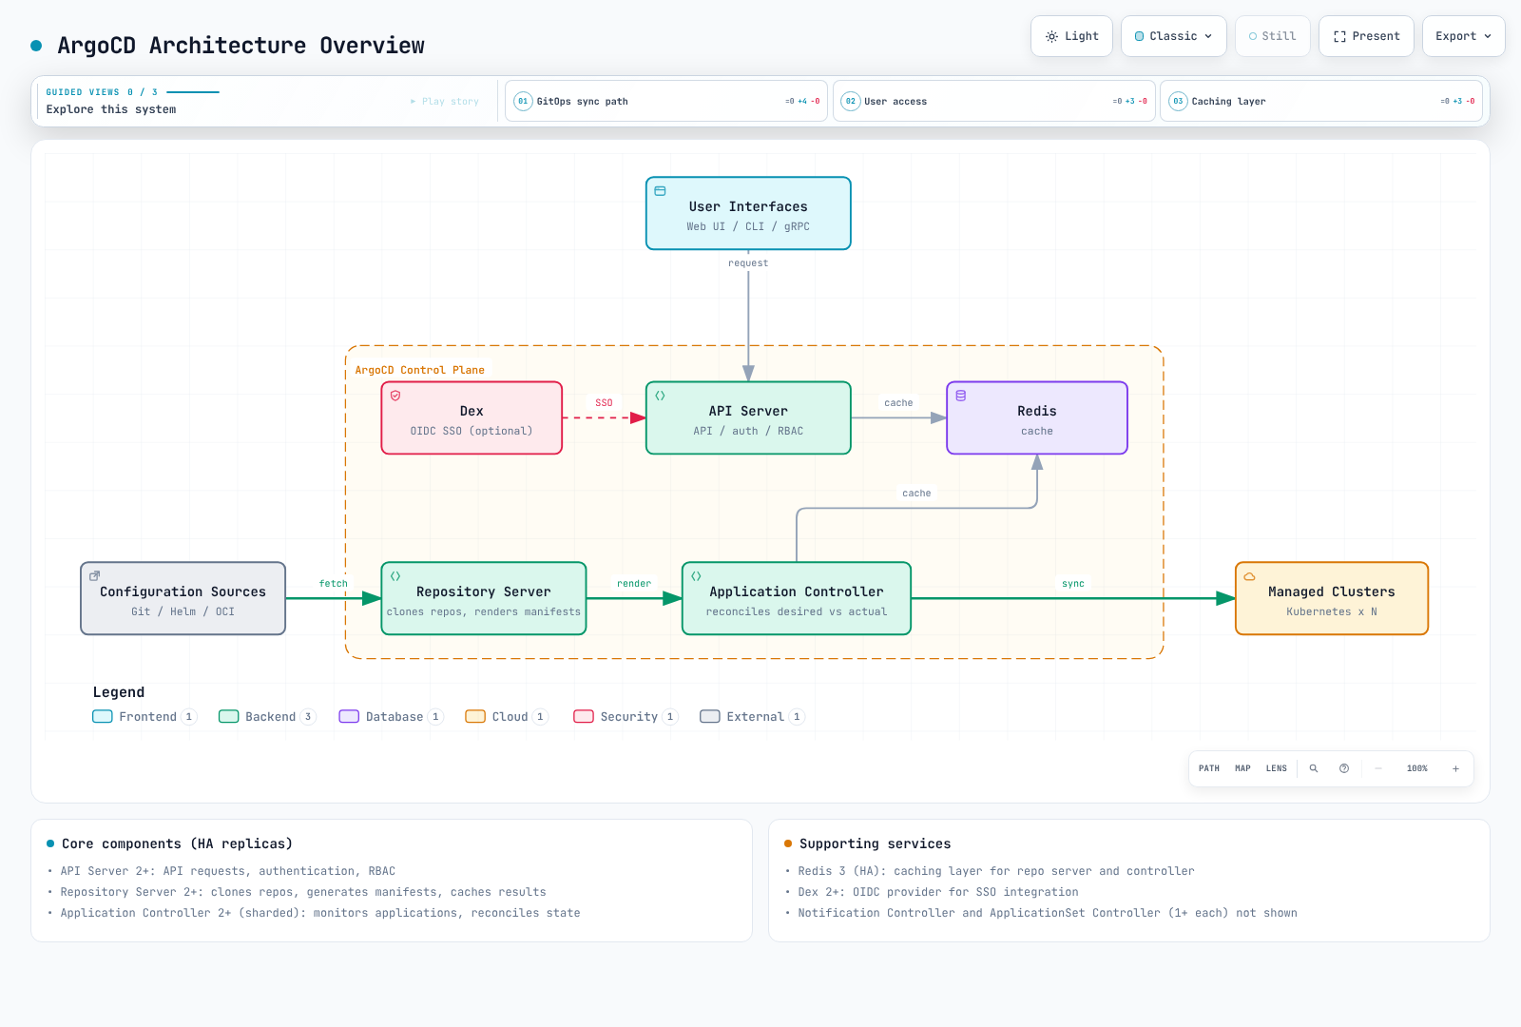Click the 01 circle badge for GitOps sync path
Viewport: 1521px width, 1027px height.
point(523,101)
